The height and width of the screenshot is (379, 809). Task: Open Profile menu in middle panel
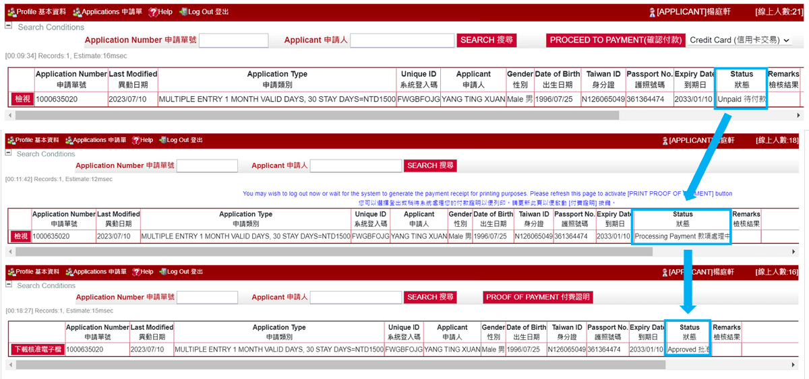point(32,140)
